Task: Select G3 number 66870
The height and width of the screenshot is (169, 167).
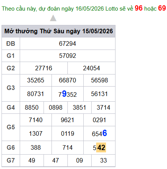Action: pos(67,80)
